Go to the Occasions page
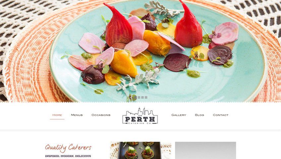This screenshot has height=159, width=281. 101,115
